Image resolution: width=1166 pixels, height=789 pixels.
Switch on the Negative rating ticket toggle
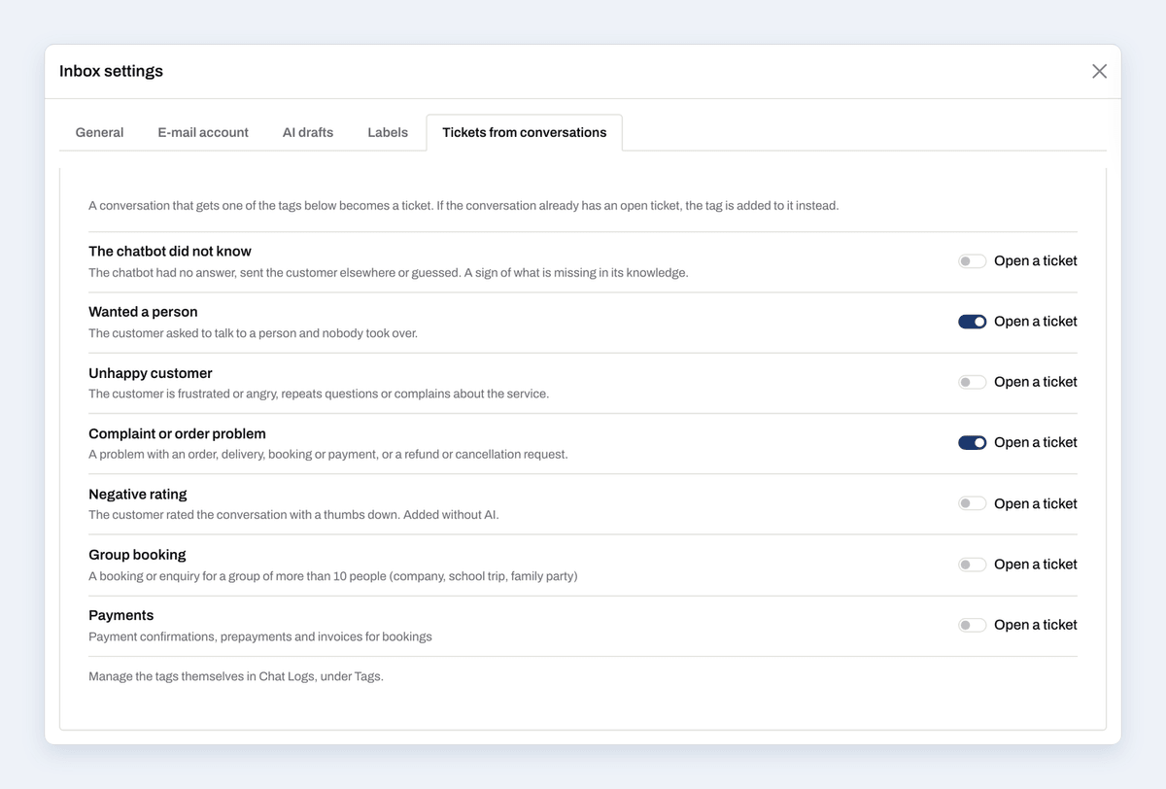[x=972, y=503]
